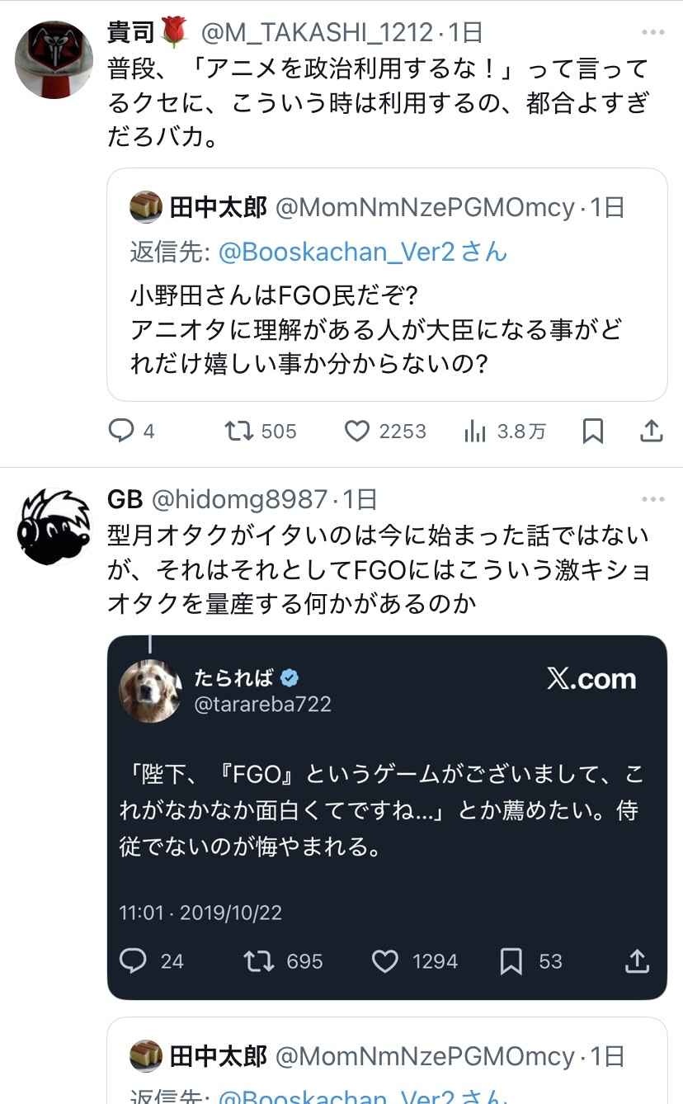Bookmark 貴司's tweet
683x1104 pixels.
point(593,431)
